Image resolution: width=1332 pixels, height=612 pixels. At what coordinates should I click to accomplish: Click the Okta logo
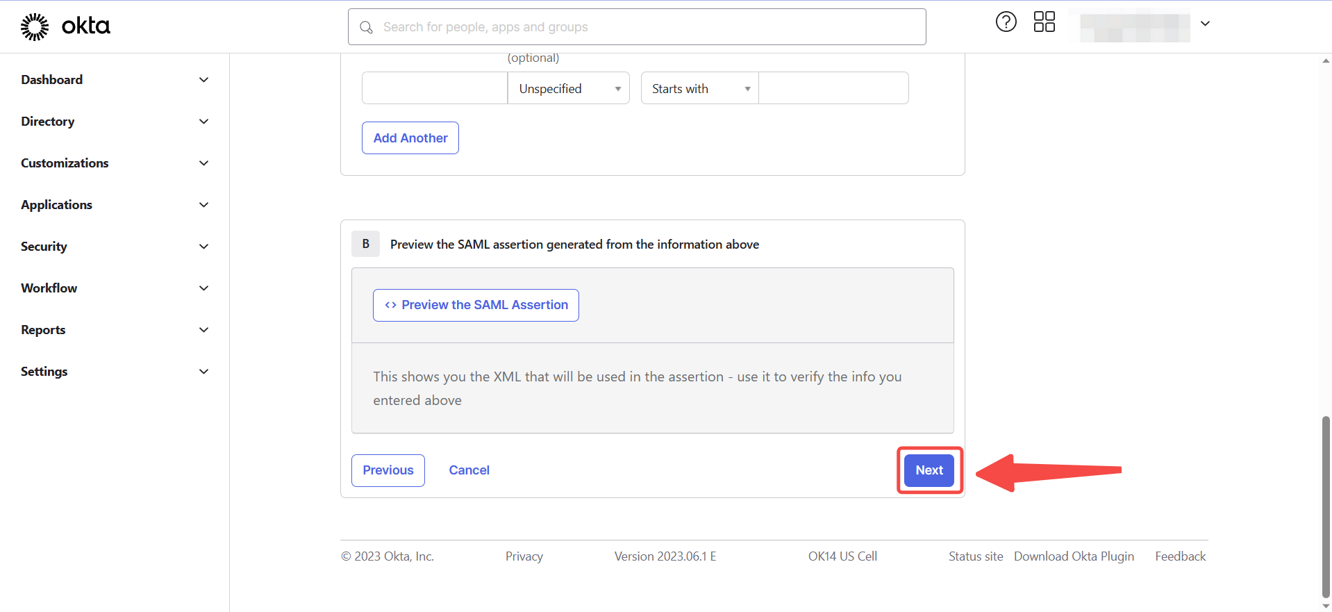(65, 26)
